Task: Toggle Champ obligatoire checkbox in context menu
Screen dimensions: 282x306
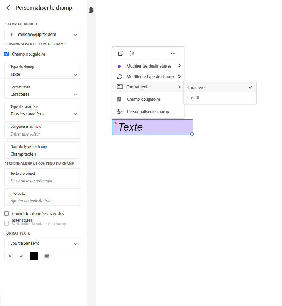Action: click(x=119, y=99)
